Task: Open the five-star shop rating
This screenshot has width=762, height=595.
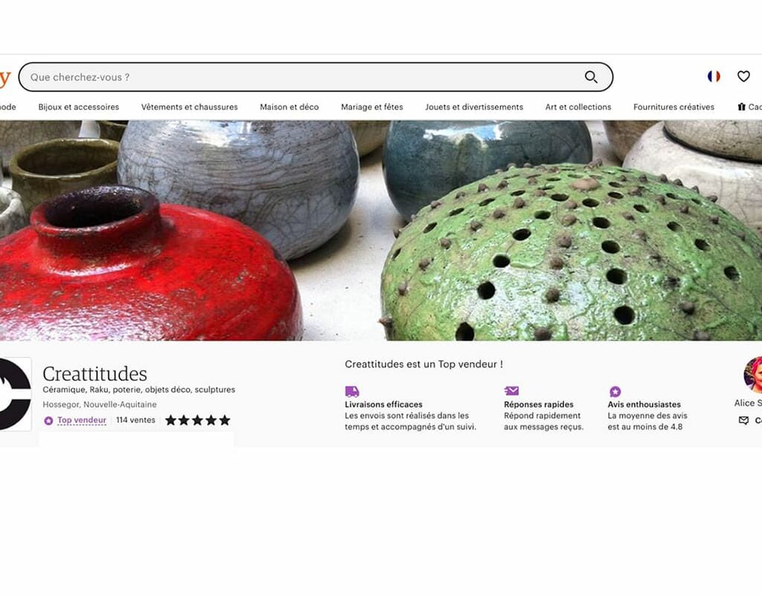Action: pyautogui.click(x=197, y=420)
